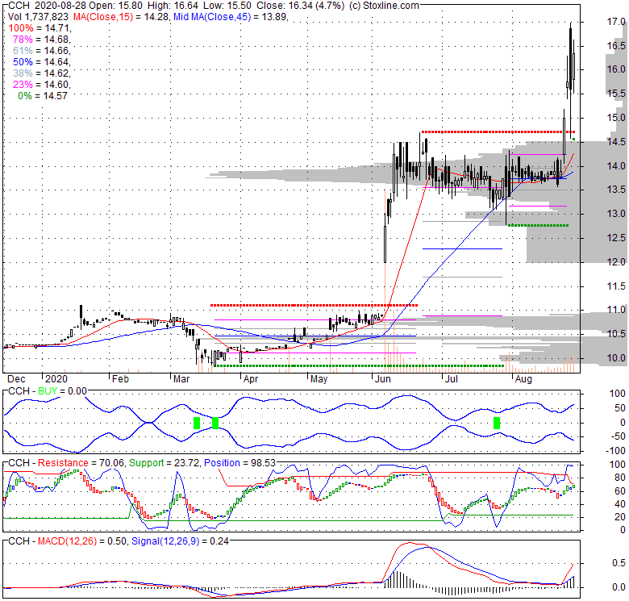This screenshot has height=601, width=629.
Task: Click the Feb month axis label
Action: tap(120, 379)
